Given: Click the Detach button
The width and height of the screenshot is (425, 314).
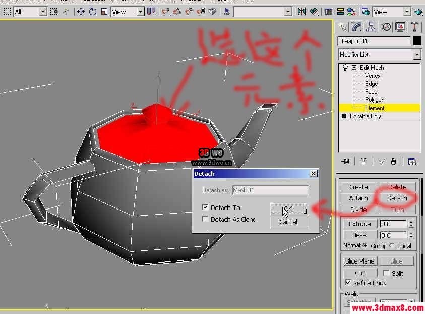Looking at the screenshot, I should pos(397,198).
